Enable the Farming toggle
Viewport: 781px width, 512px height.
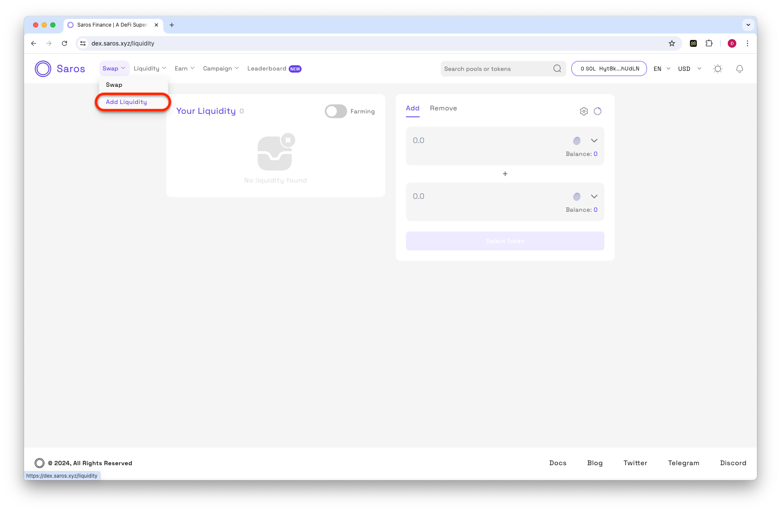click(x=336, y=111)
